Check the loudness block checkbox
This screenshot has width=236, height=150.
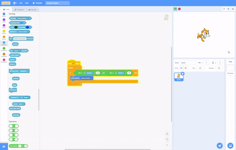pyautogui.click(x=10, y=79)
